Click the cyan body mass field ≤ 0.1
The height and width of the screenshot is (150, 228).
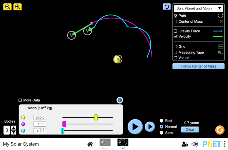(x=40, y=131)
